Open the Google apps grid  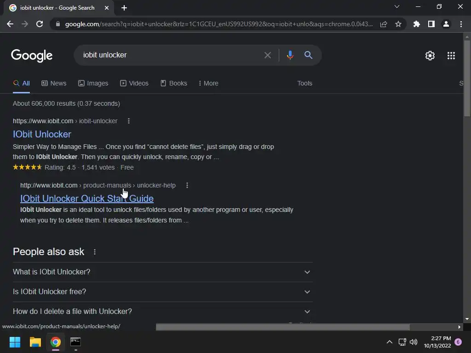[x=451, y=56]
